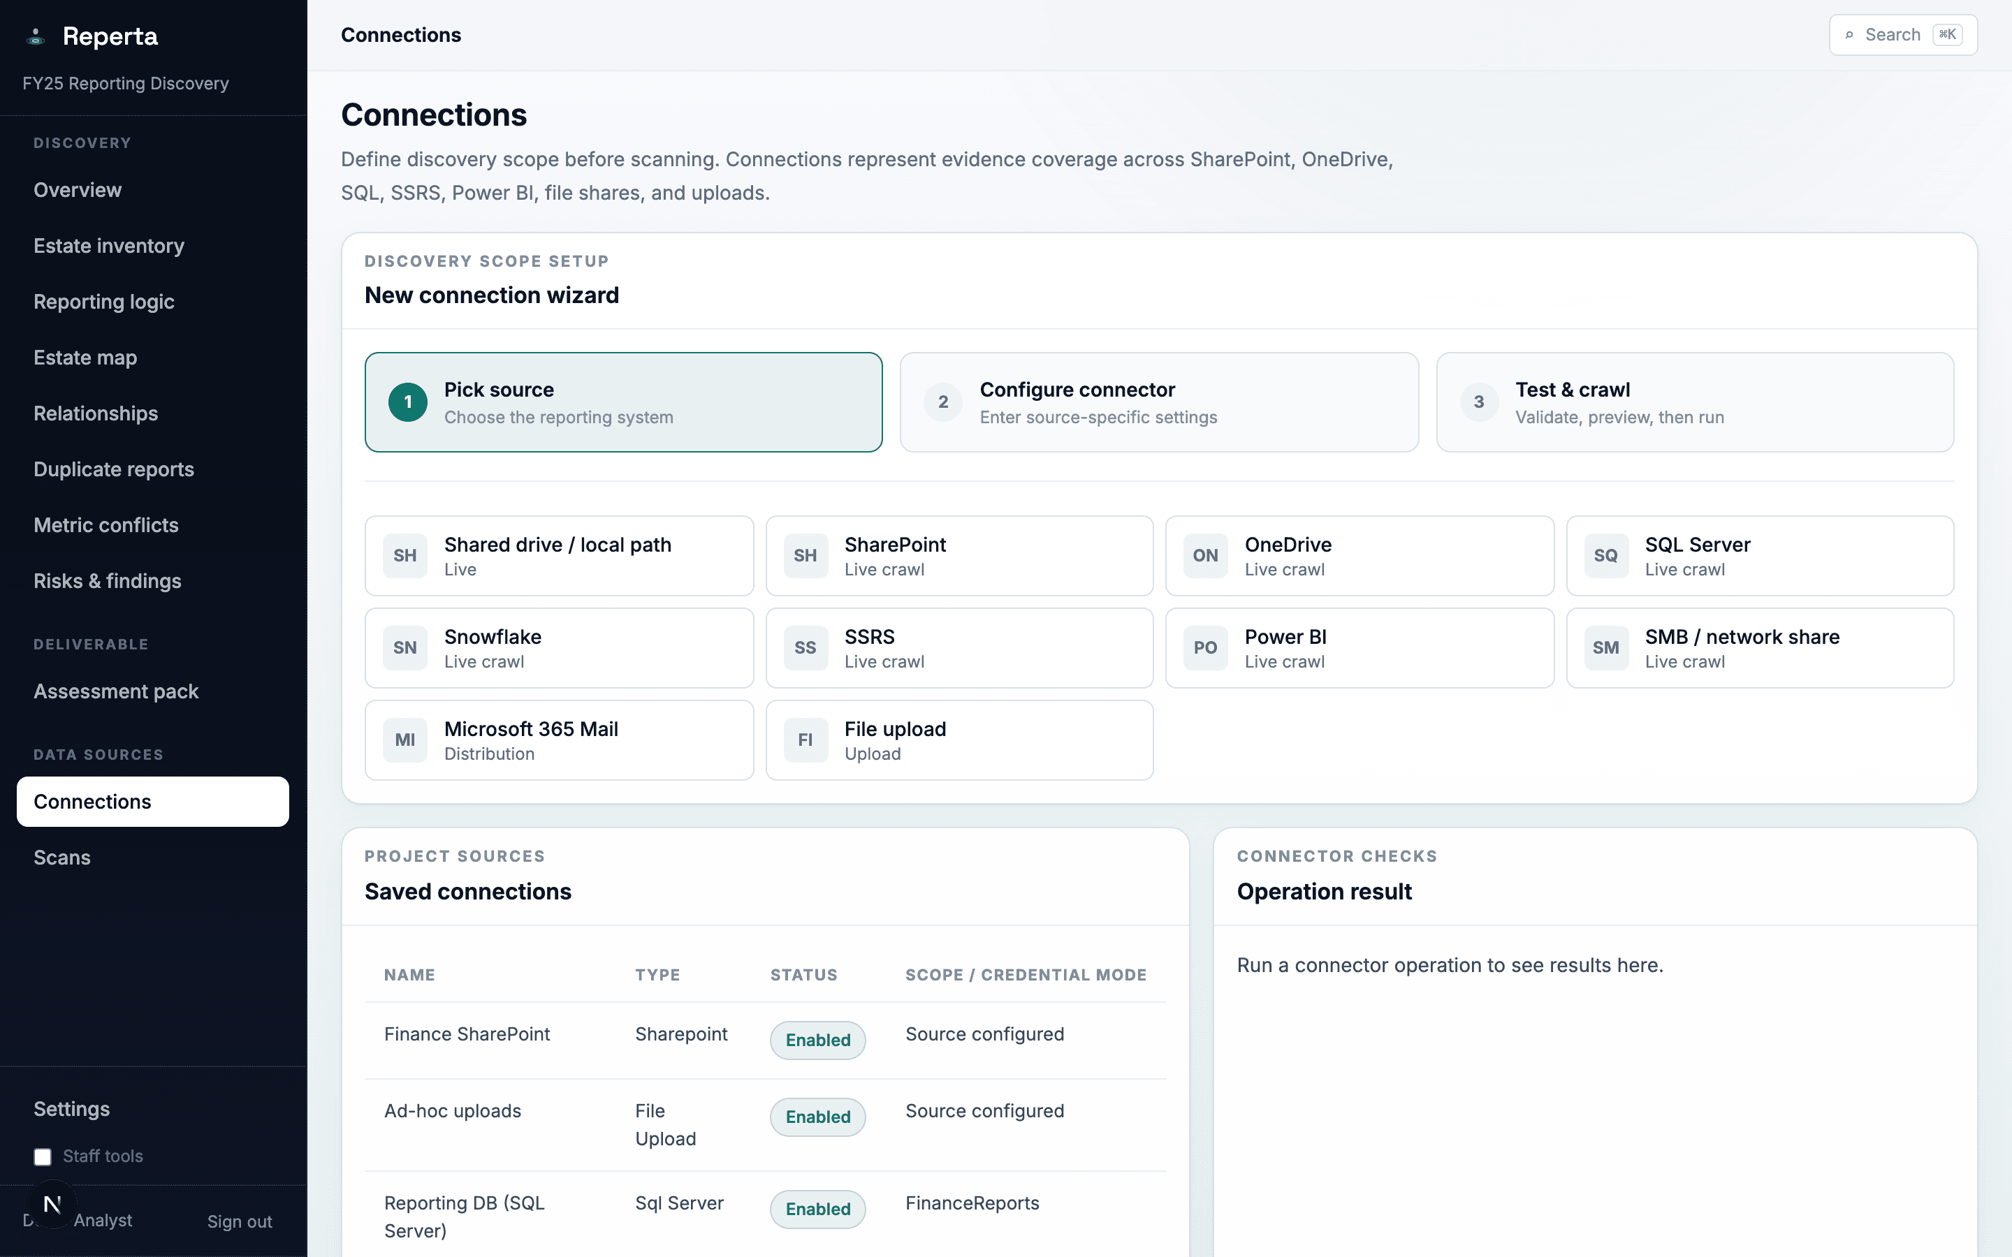Choose SSRS as the source
The width and height of the screenshot is (2012, 1257).
tap(959, 647)
